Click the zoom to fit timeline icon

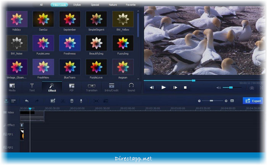232,101
